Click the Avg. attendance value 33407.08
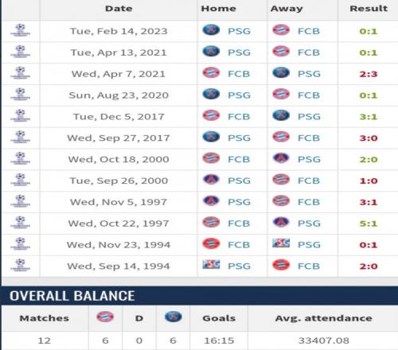This screenshot has width=398, height=350. 324,340
